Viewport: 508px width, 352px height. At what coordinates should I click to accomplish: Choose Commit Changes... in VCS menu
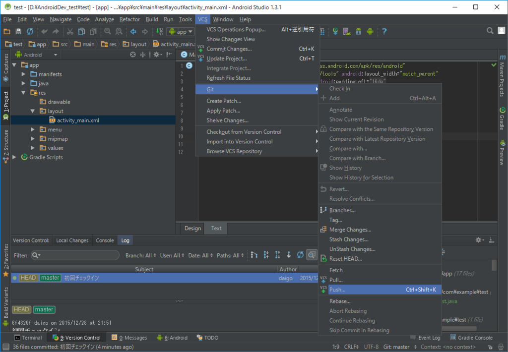(x=257, y=49)
